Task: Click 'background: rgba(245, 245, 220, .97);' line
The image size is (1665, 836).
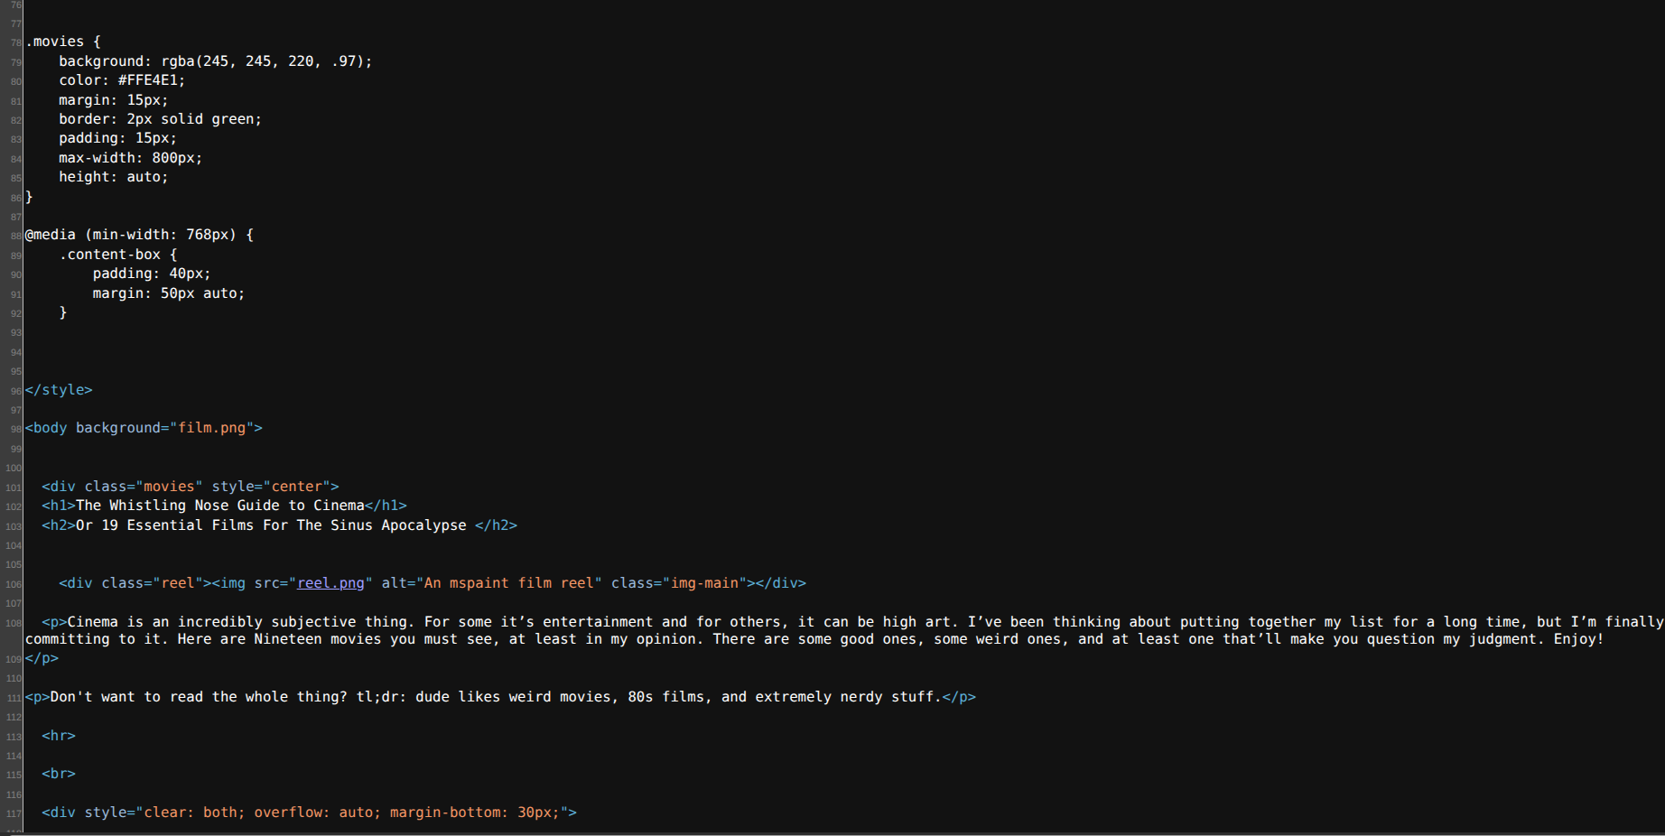Action: pyautogui.click(x=215, y=61)
